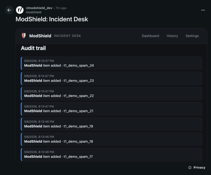This screenshot has width=211, height=175.
Task: Click the 7m ago post timestamp
Action: click(x=61, y=8)
